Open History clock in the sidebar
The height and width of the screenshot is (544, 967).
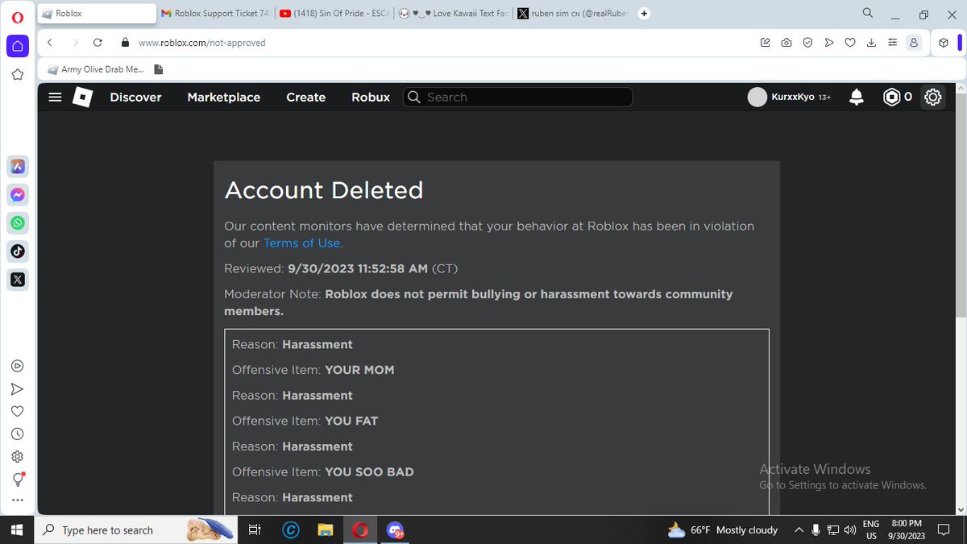(18, 434)
